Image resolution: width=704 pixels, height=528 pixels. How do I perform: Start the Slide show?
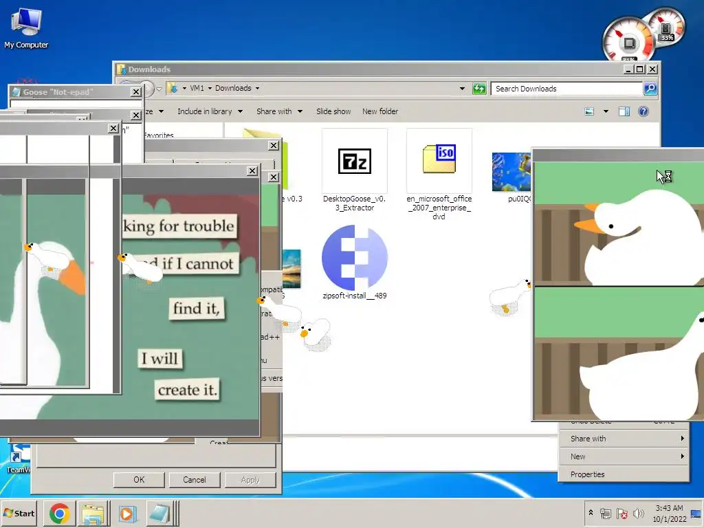point(333,111)
